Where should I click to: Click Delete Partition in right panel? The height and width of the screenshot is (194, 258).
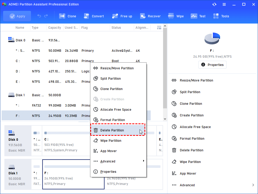212,150
